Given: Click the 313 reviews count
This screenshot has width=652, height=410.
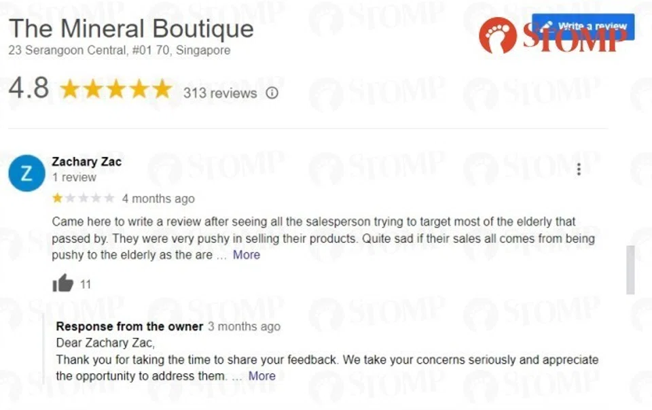Looking at the screenshot, I should point(220,93).
